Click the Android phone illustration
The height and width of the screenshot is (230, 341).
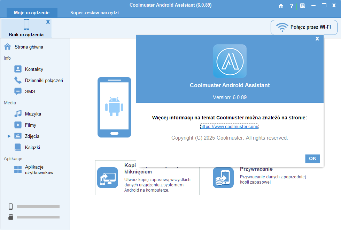tap(114, 107)
